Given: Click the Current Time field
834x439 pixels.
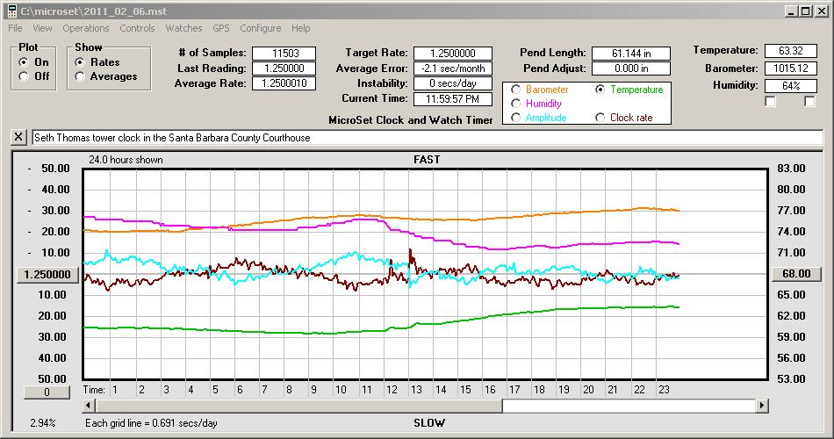Looking at the screenshot, I should (x=453, y=98).
